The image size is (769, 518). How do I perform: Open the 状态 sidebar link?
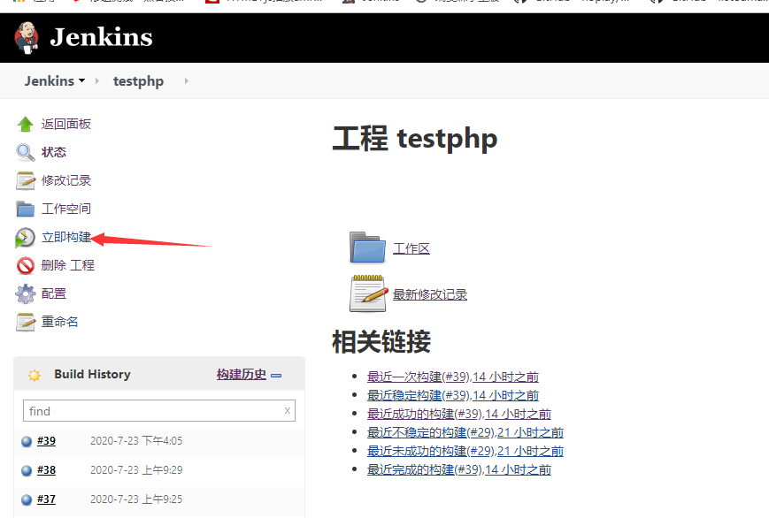point(53,152)
